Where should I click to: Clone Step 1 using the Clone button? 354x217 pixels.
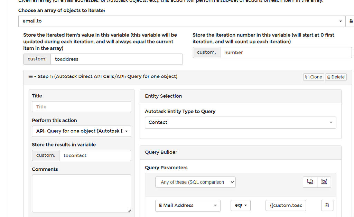[313, 77]
